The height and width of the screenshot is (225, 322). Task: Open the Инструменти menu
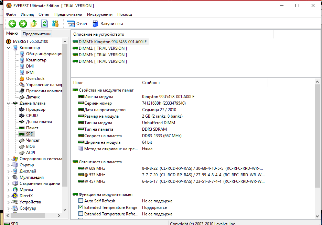click(x=100, y=14)
